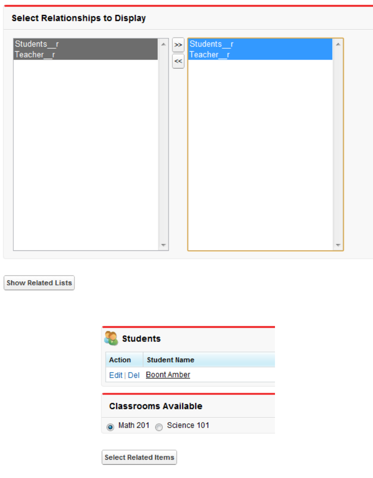Click the Classrooms Available heading
The height and width of the screenshot is (478, 373).
tap(156, 406)
